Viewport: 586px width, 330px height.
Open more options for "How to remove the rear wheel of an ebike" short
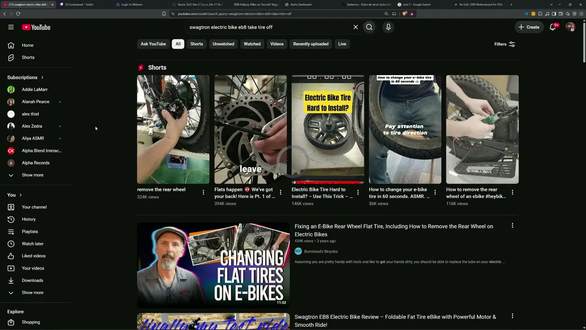click(512, 192)
